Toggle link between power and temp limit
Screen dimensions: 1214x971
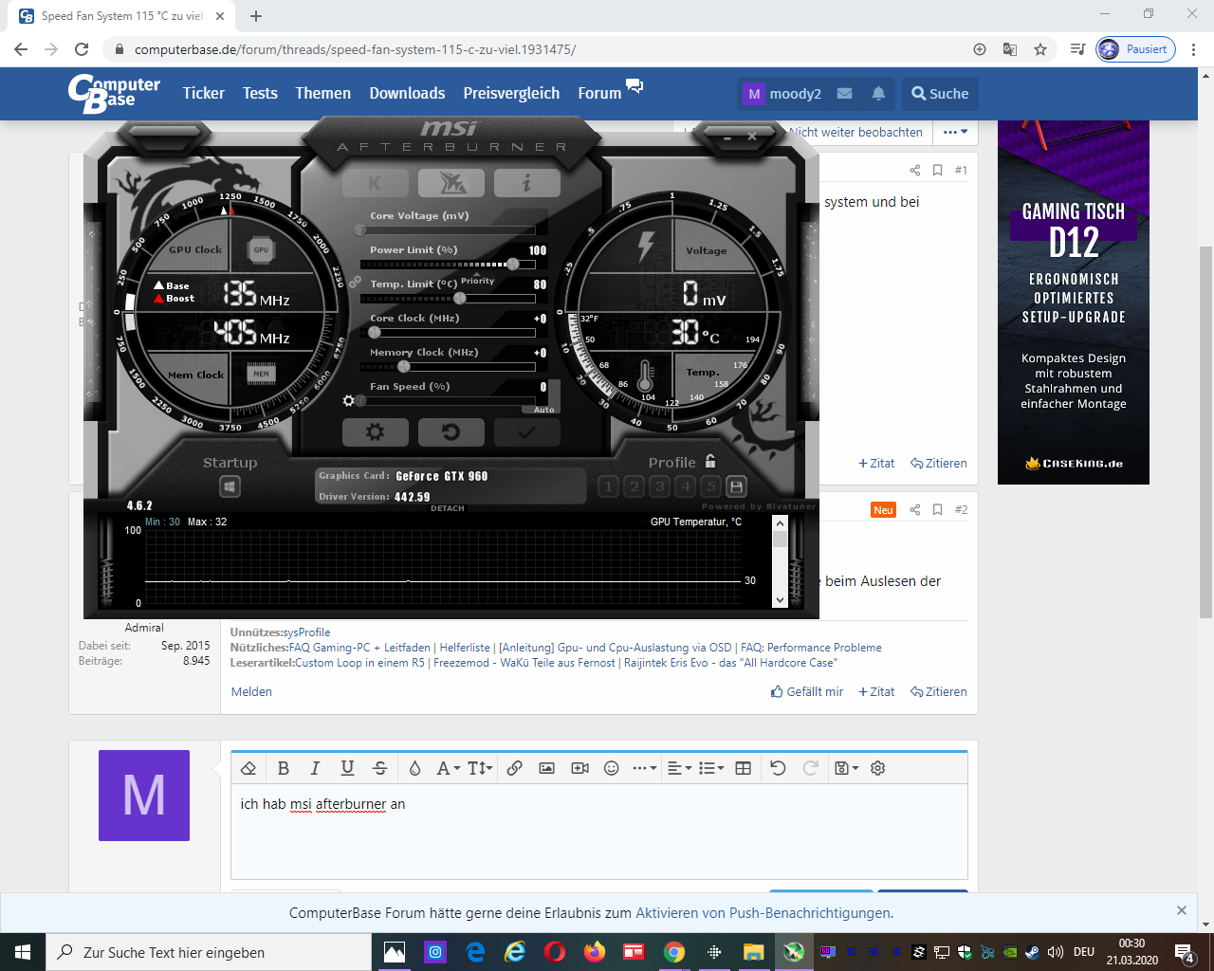click(x=355, y=282)
